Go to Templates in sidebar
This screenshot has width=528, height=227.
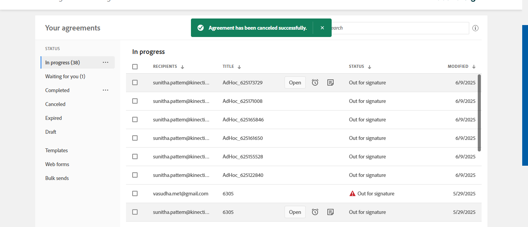56,150
